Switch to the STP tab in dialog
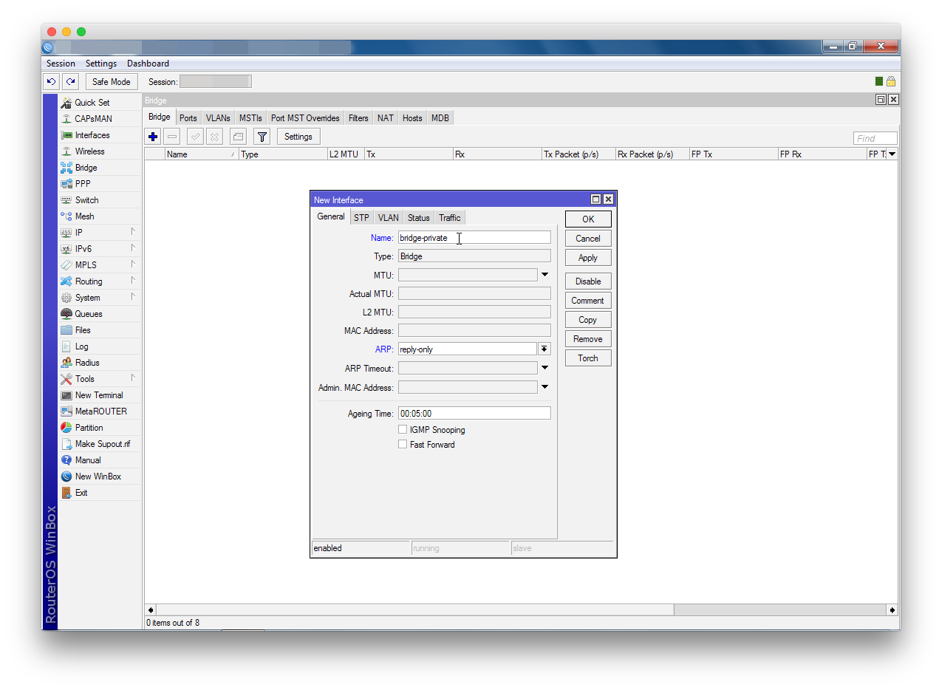942x690 pixels. [x=361, y=218]
